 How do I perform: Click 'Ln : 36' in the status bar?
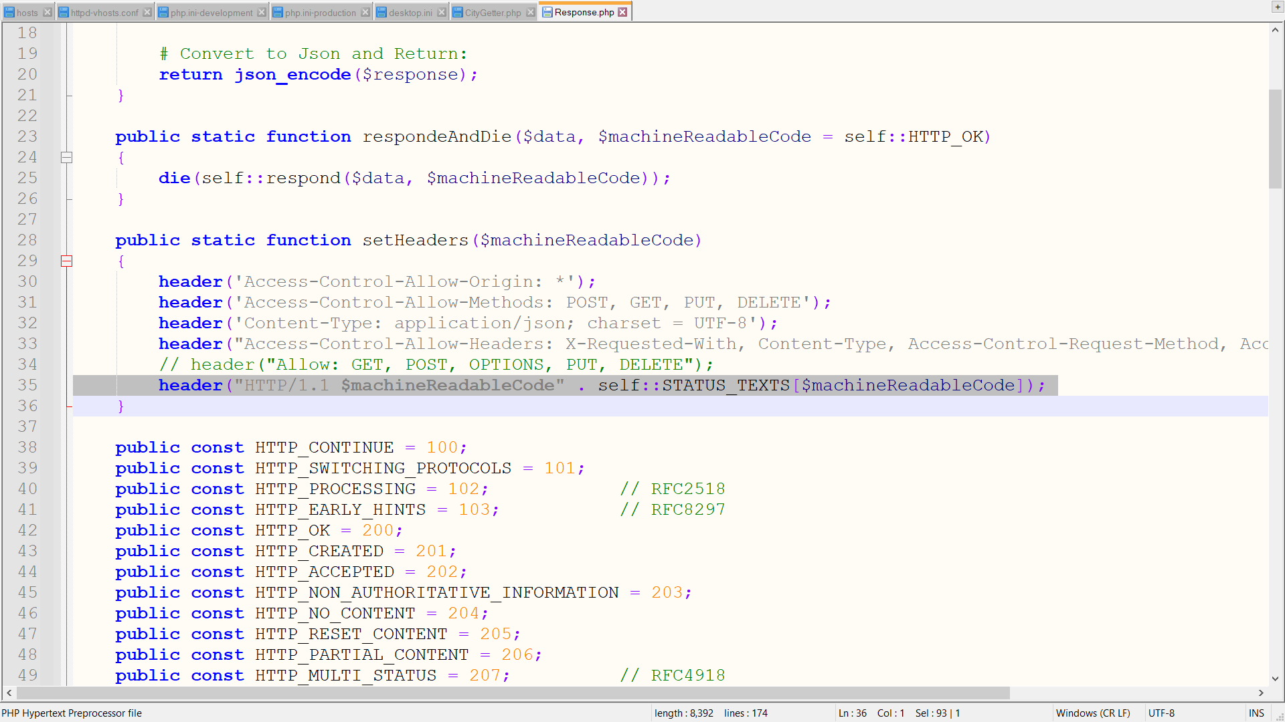click(x=853, y=713)
